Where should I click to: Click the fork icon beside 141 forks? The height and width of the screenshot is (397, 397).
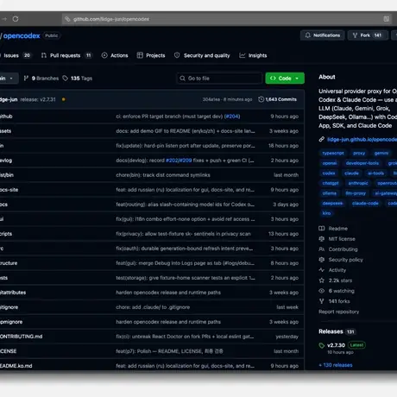click(322, 301)
